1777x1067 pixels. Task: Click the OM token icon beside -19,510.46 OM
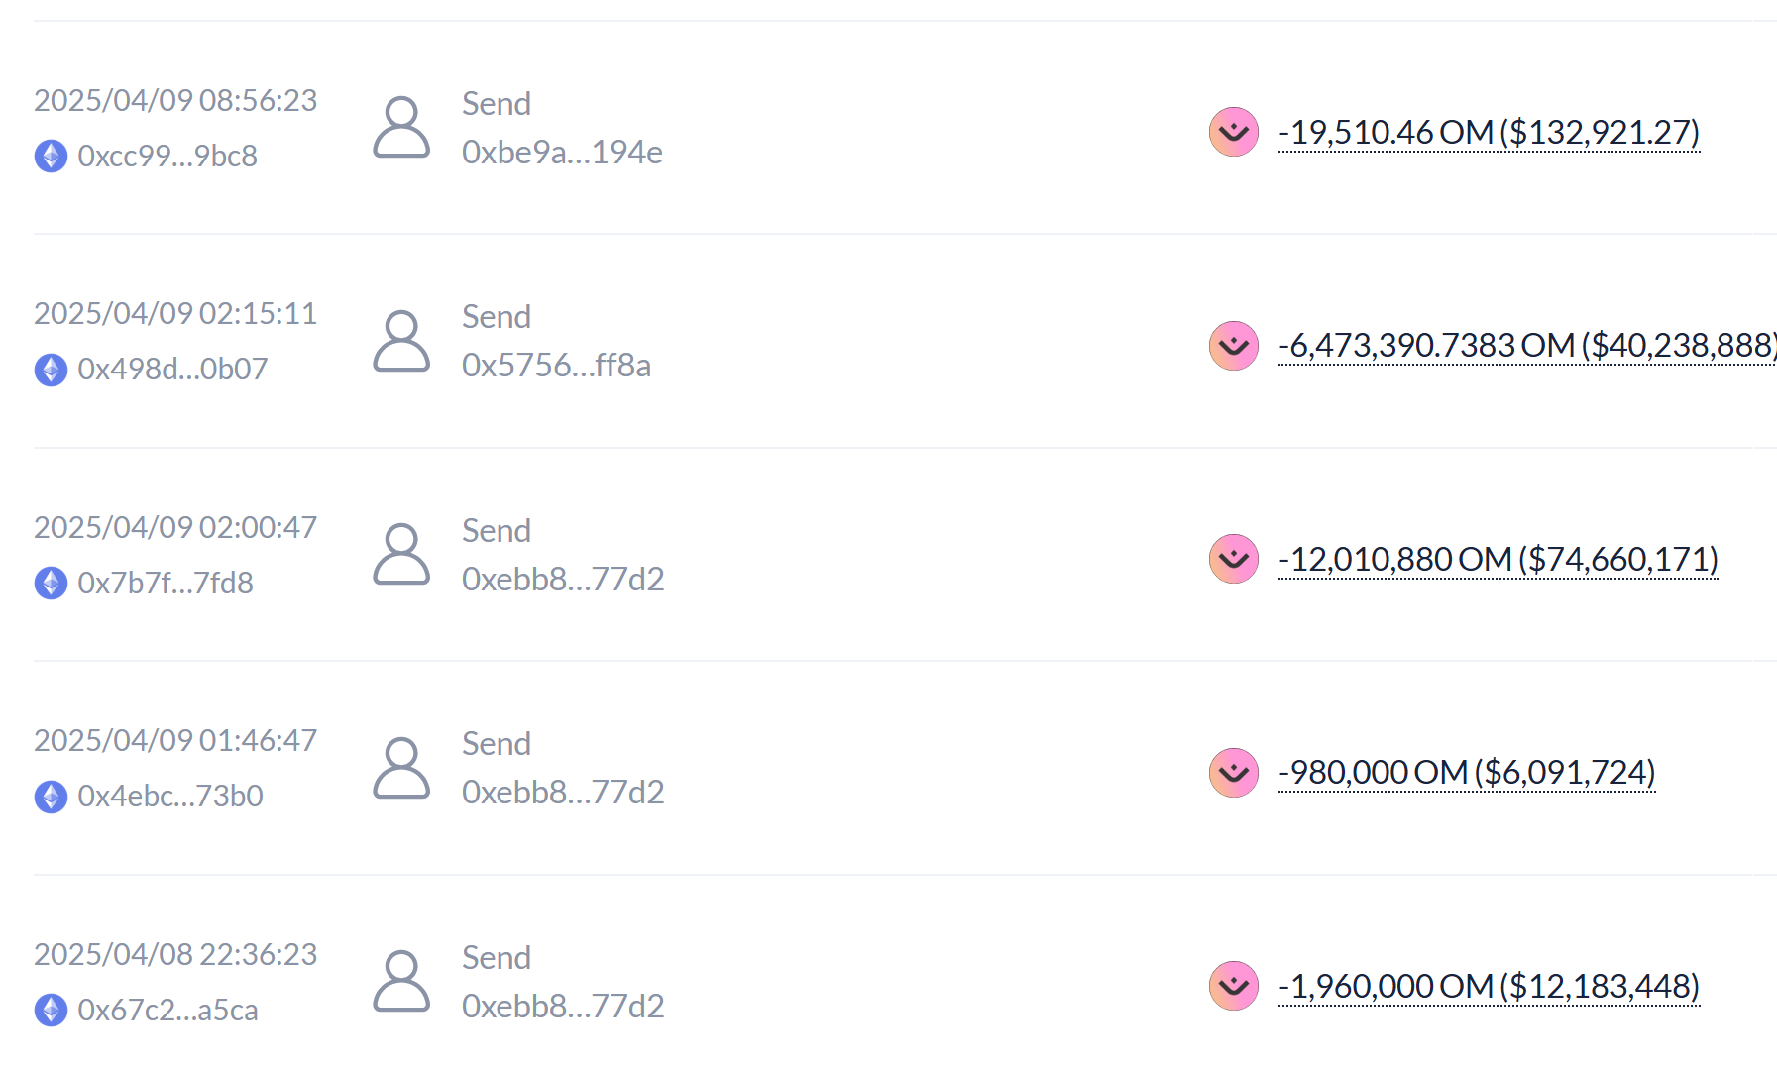[x=1233, y=132]
